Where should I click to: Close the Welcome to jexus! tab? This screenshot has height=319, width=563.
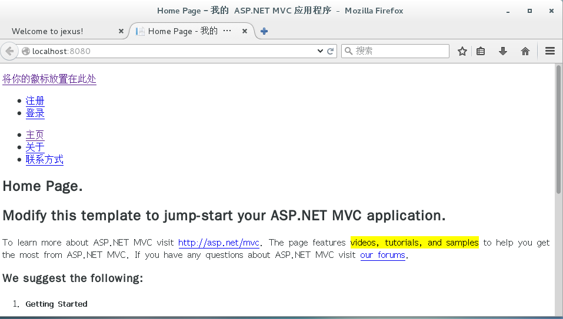tap(121, 31)
